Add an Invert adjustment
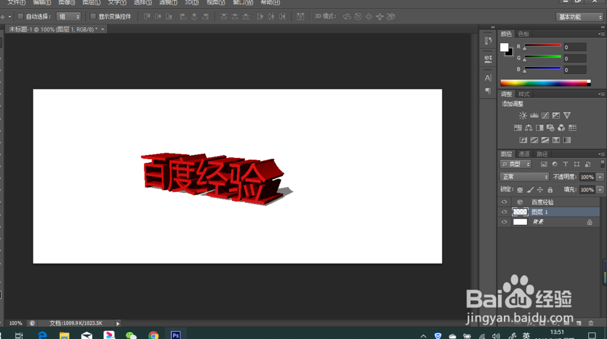Screen dimensions: 607x339 pos(523,140)
